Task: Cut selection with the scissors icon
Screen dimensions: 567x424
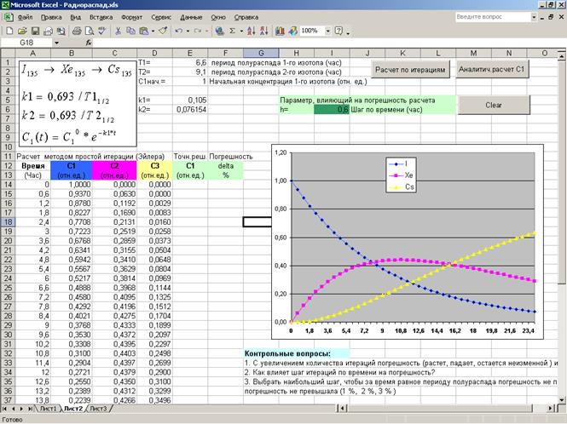Action: click(x=117, y=31)
